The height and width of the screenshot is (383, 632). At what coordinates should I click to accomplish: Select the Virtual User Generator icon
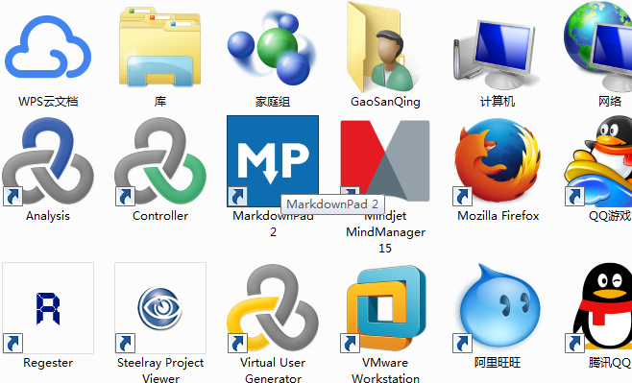273,308
